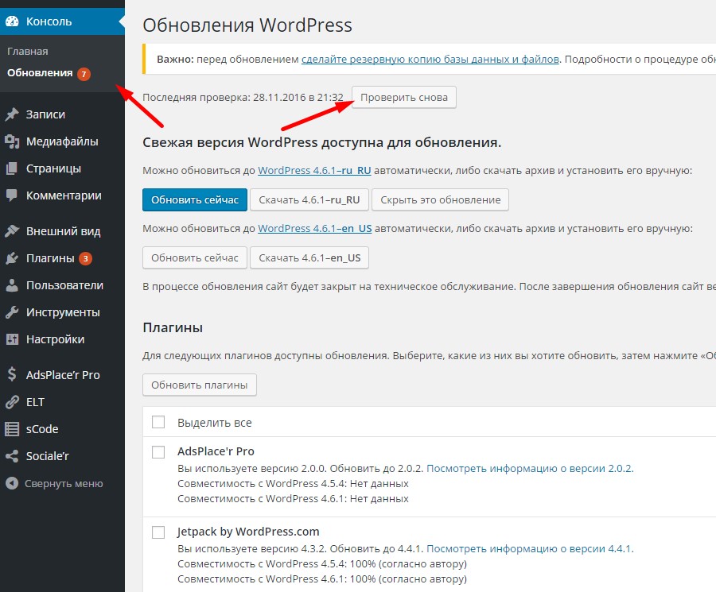Click the Sociale'r share icon
The image size is (716, 592).
tap(12, 456)
